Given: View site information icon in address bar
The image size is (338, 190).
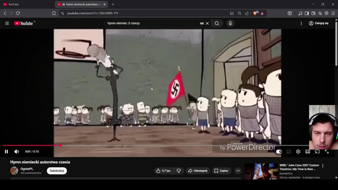Looking at the screenshot, I should (x=62, y=13).
